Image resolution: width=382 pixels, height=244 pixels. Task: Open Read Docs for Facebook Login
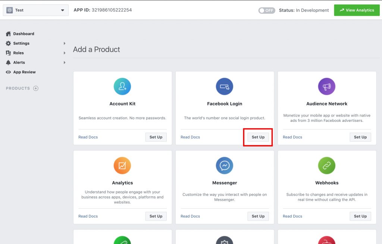190,137
